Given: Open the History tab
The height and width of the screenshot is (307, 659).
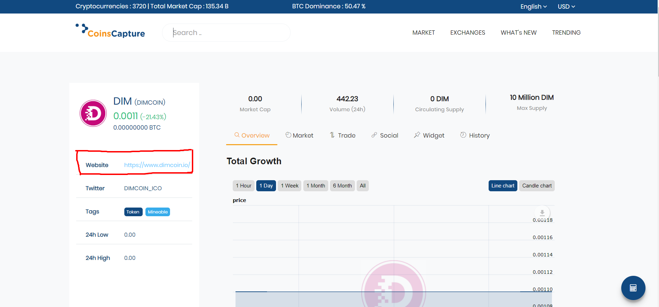Looking at the screenshot, I should pos(475,135).
